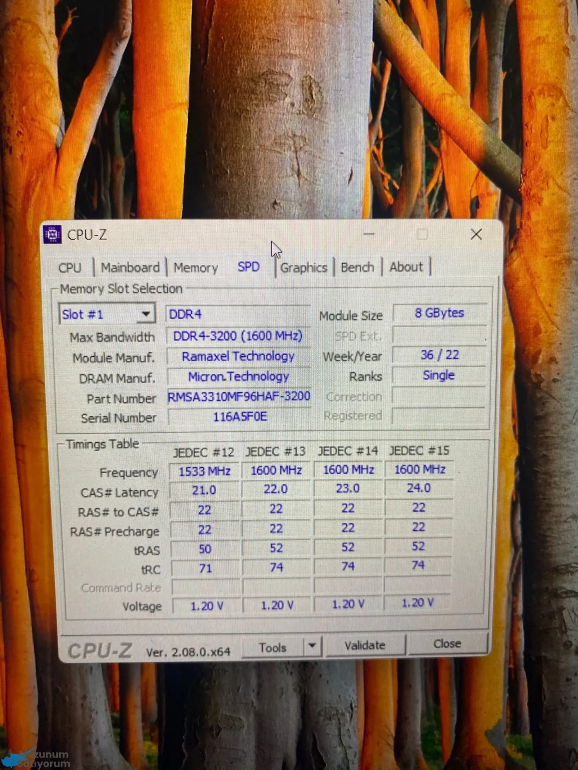Click the JEDEC #15 column header
The image size is (578, 770).
point(419,450)
